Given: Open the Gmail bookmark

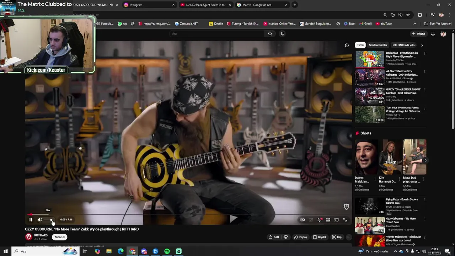Looking at the screenshot, I should [x=365, y=24].
